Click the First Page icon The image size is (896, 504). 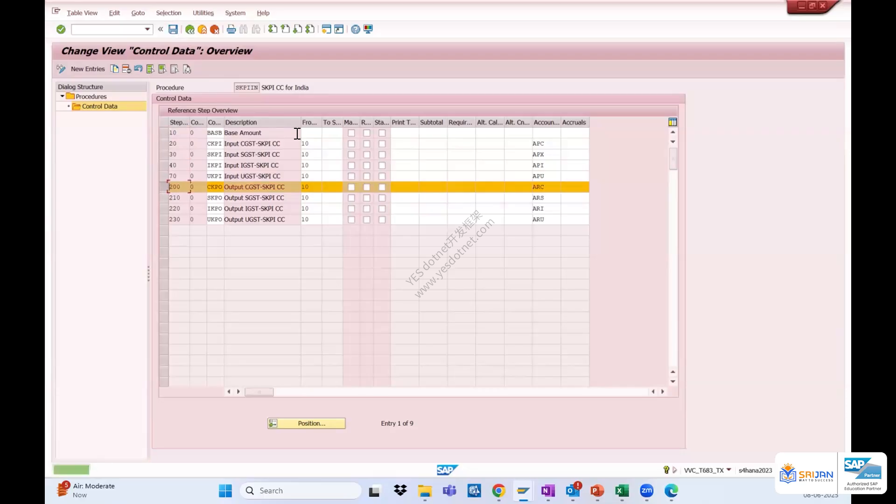coord(273,29)
